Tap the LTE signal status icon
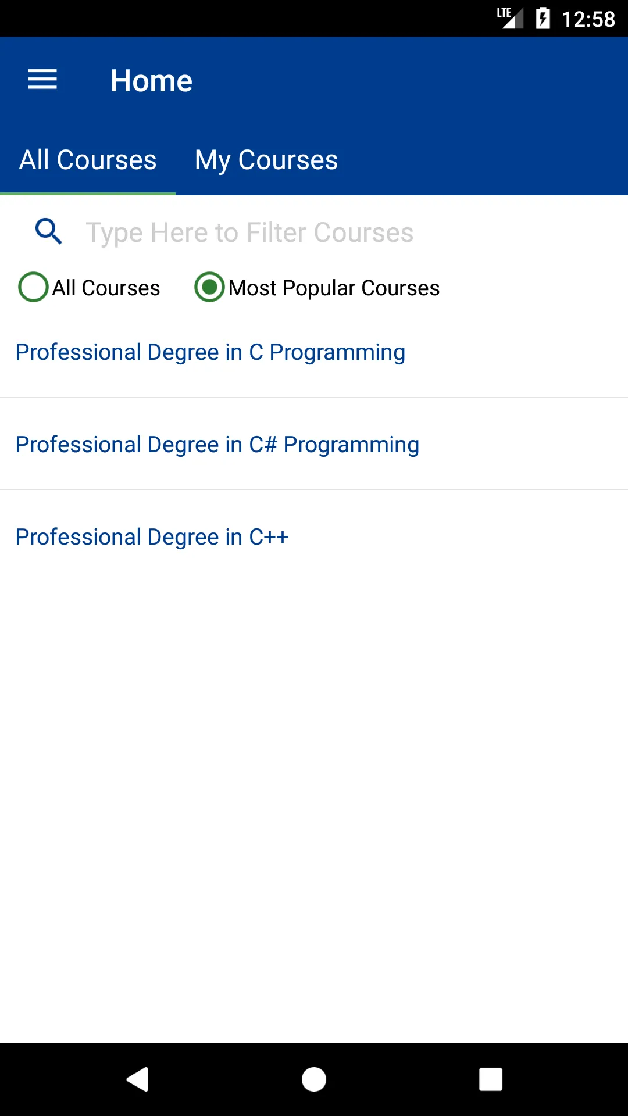628x1116 pixels. [510, 18]
